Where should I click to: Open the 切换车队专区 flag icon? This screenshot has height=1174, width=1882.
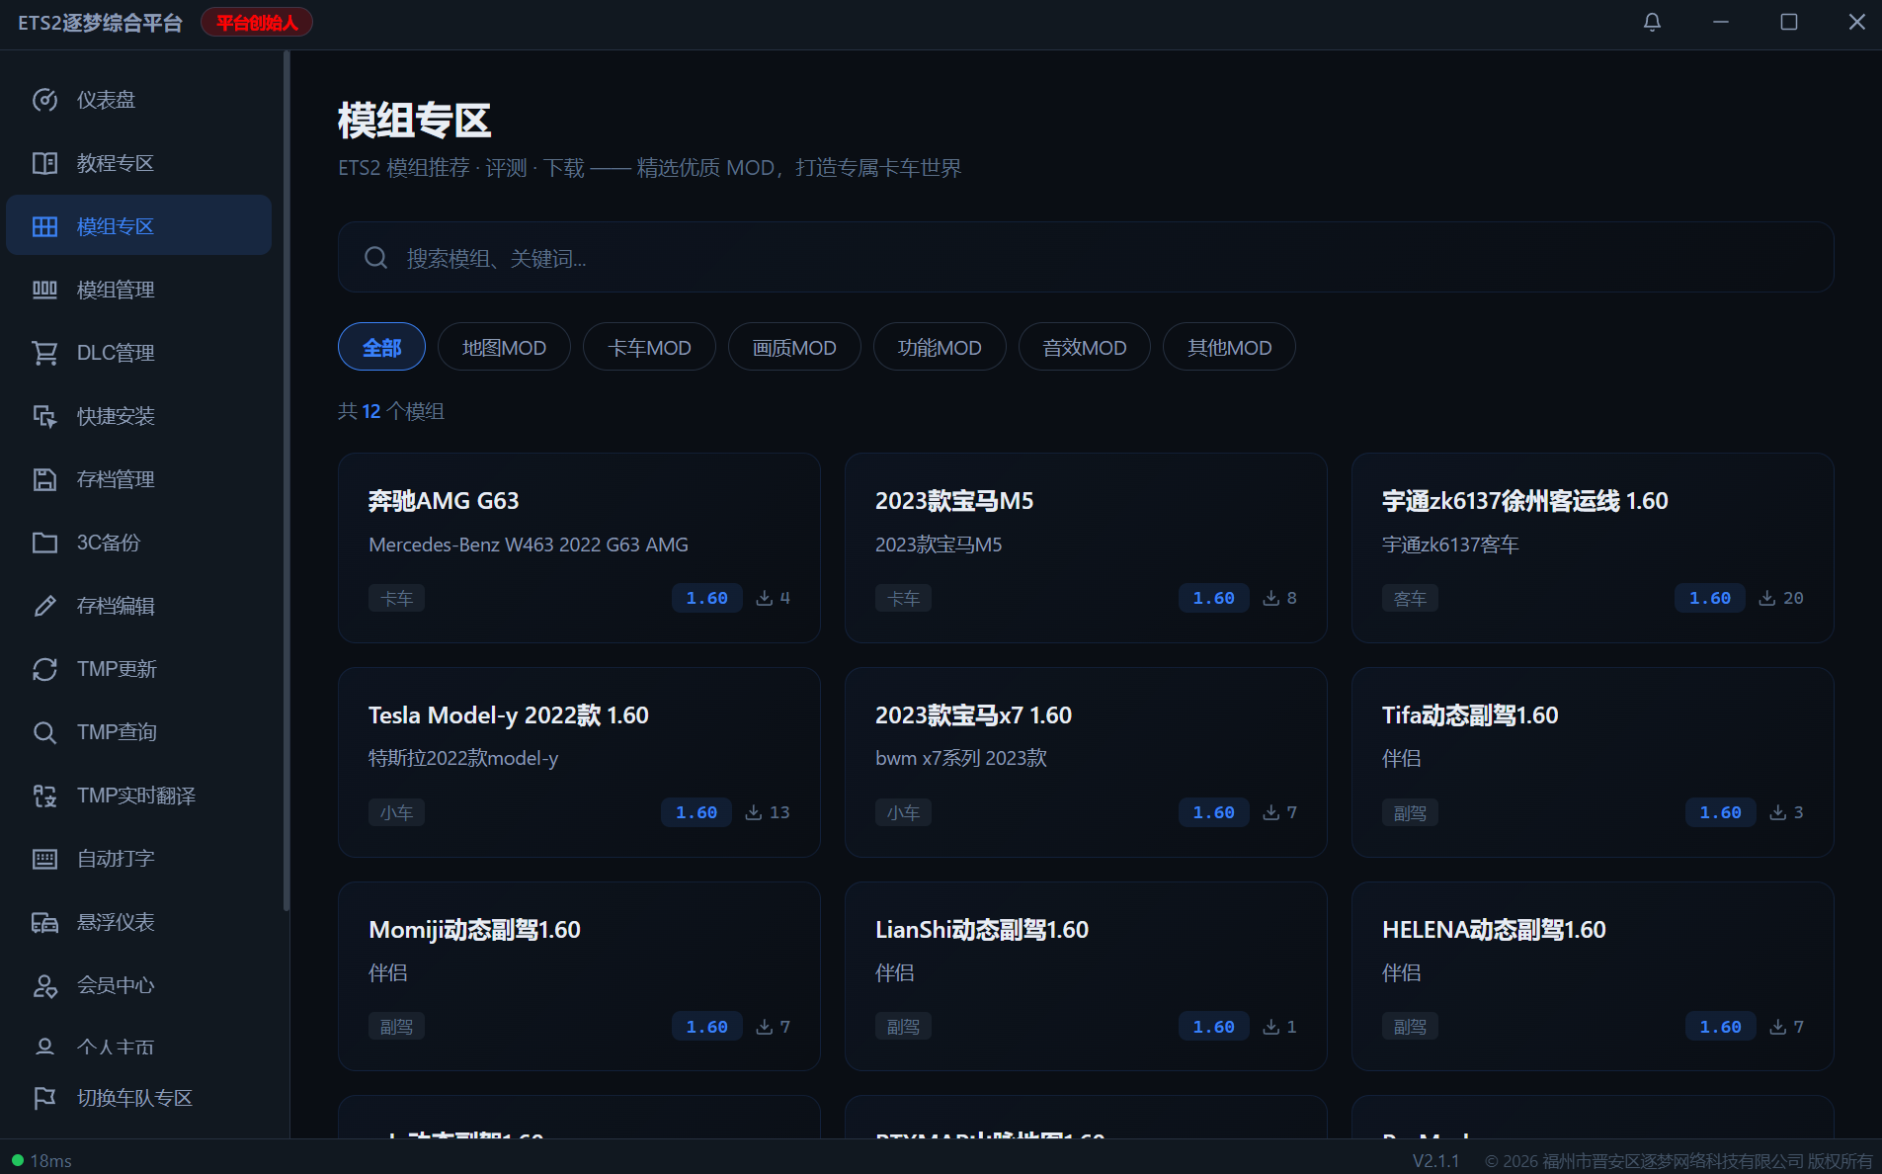44,1098
